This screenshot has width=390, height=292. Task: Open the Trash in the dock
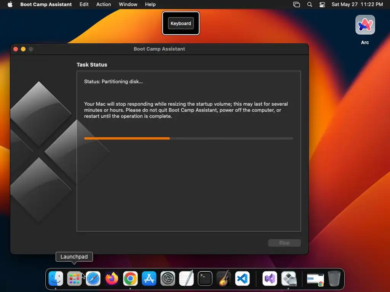coord(334,279)
